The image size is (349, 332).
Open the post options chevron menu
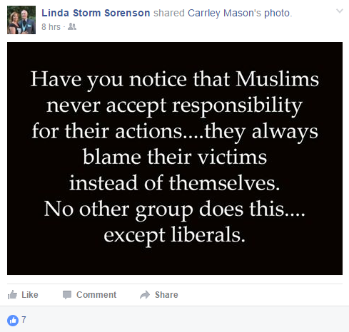point(340,11)
